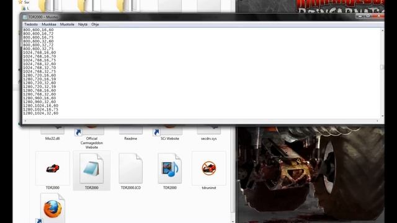Click Notepad horizontal scrollbar left arrow
Image resolution: width=397 pixels, height=223 pixels.
25,121
